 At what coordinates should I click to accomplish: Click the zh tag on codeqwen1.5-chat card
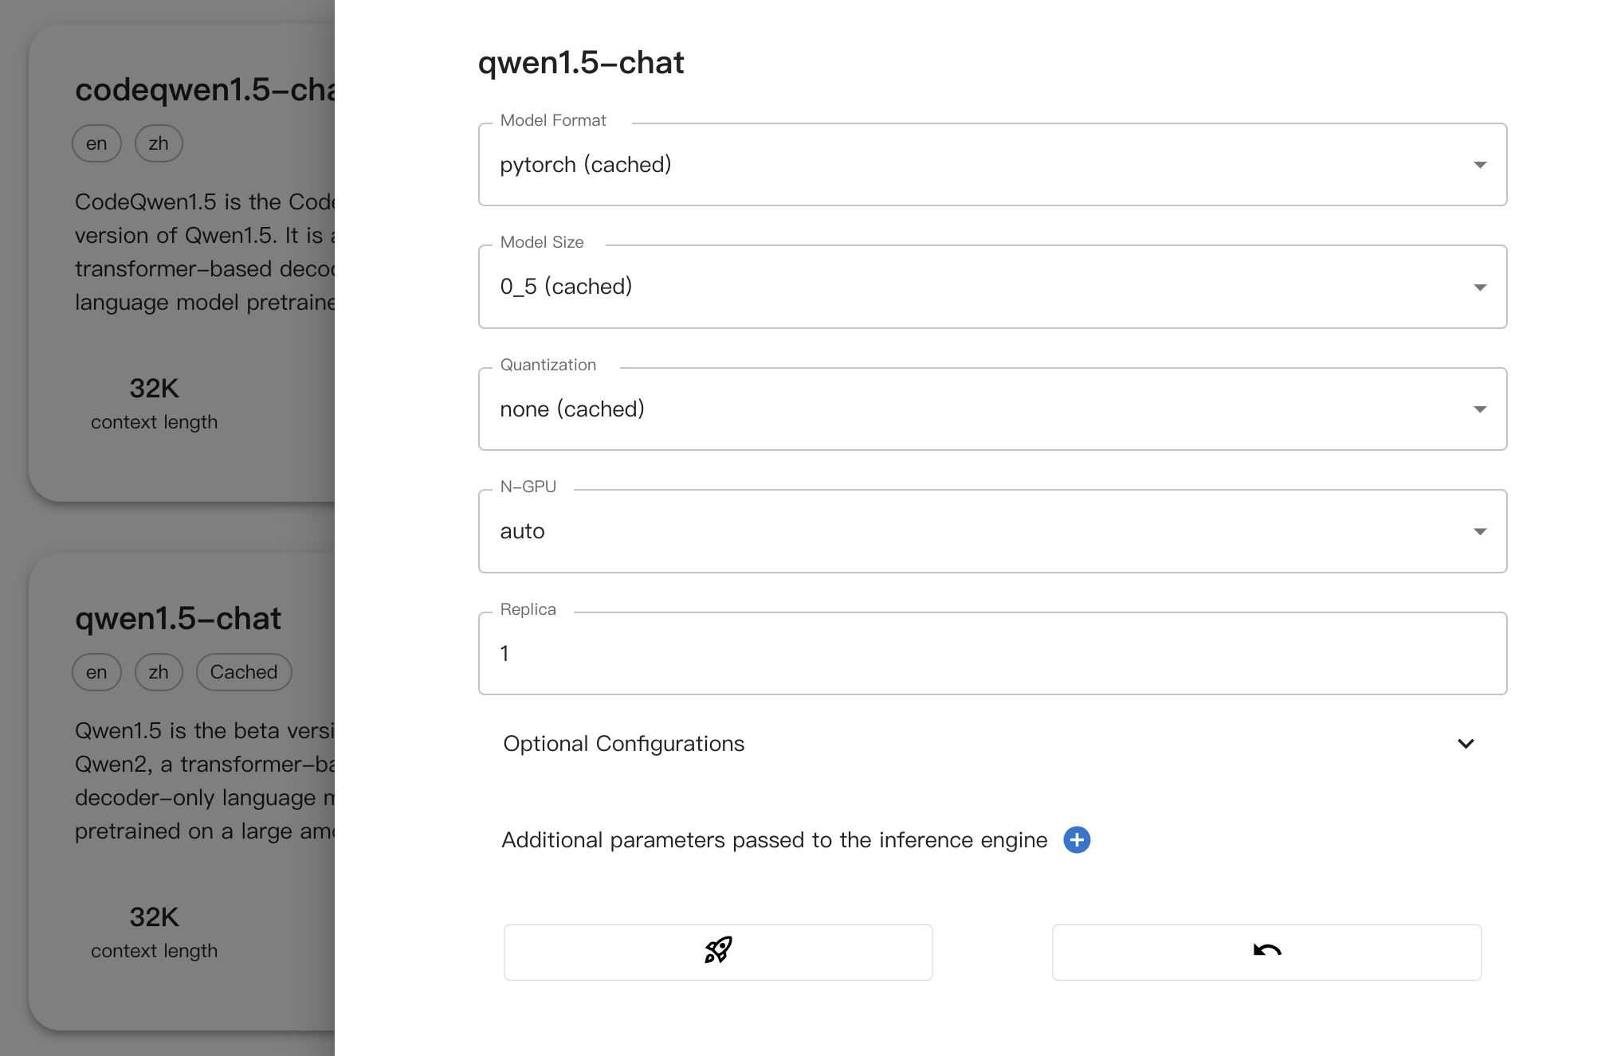159,143
